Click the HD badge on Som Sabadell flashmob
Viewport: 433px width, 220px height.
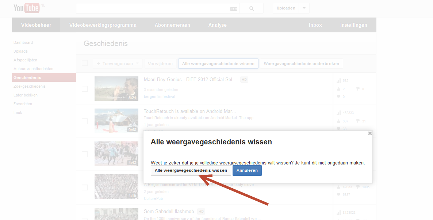tap(201, 212)
